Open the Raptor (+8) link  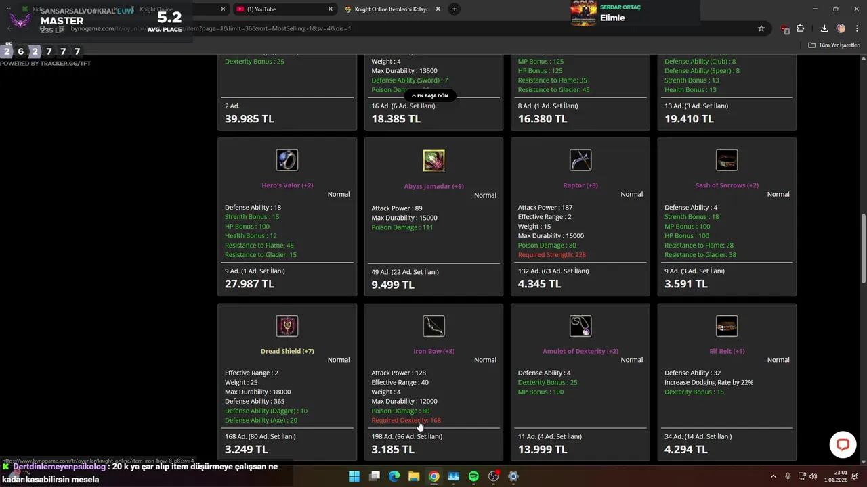click(580, 185)
